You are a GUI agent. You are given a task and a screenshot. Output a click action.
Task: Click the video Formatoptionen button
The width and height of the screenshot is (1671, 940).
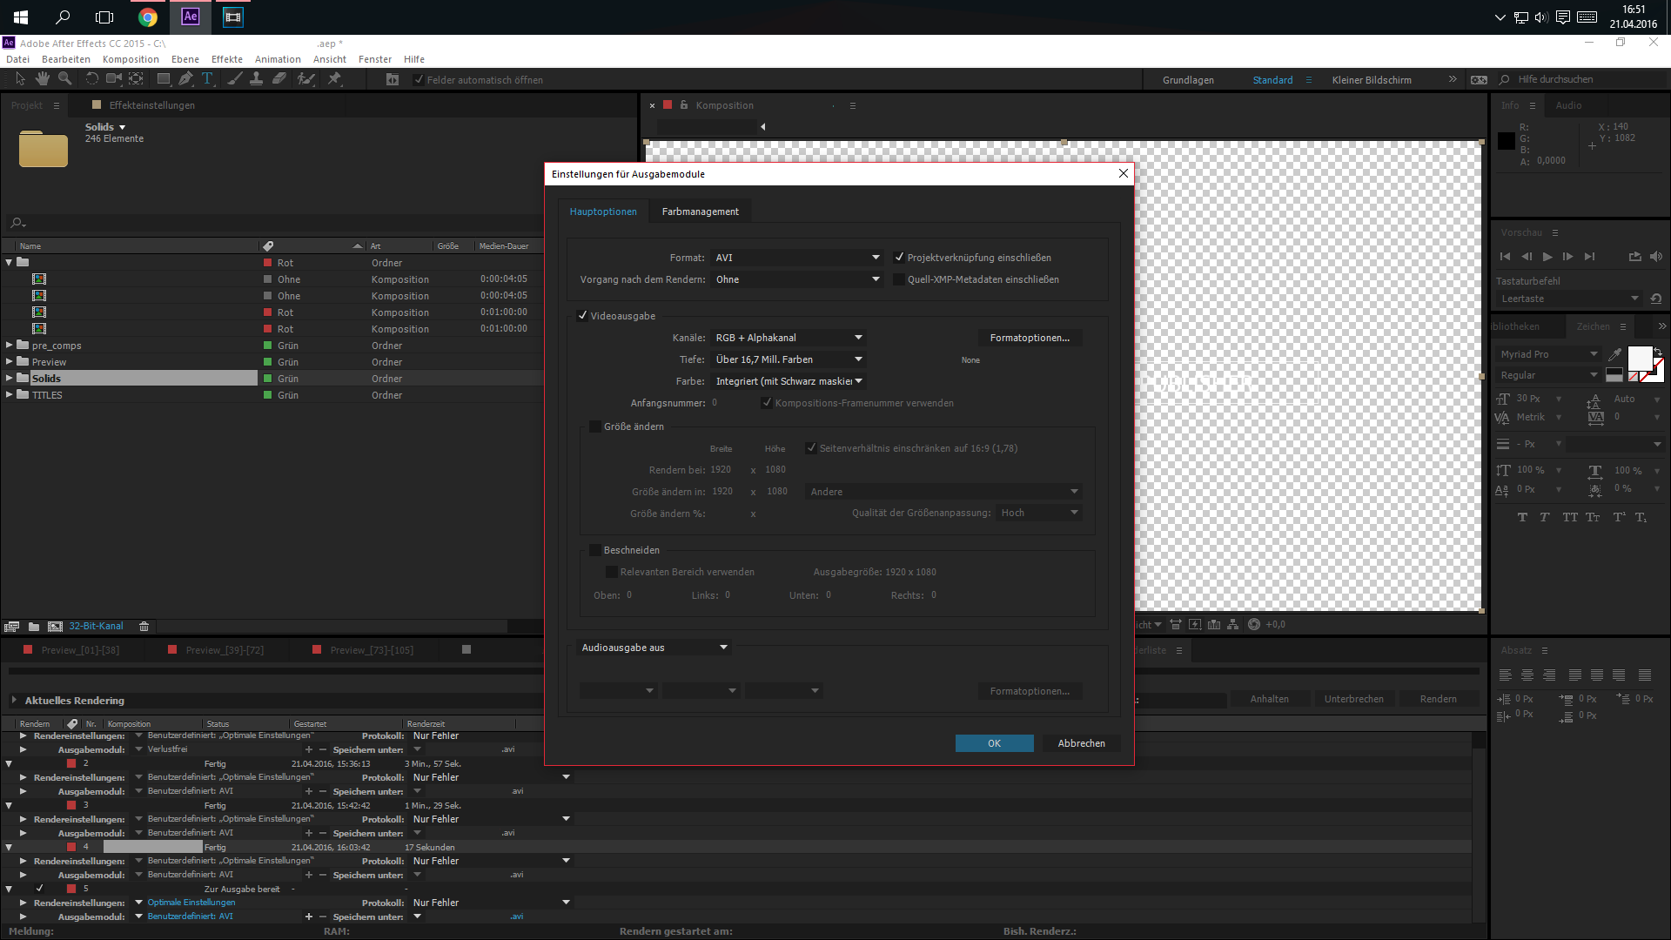click(1030, 338)
